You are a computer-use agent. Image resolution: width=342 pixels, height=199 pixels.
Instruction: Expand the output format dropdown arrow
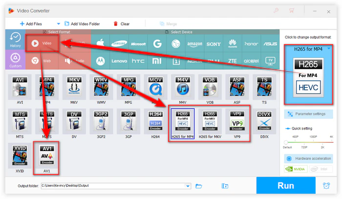pos(329,49)
